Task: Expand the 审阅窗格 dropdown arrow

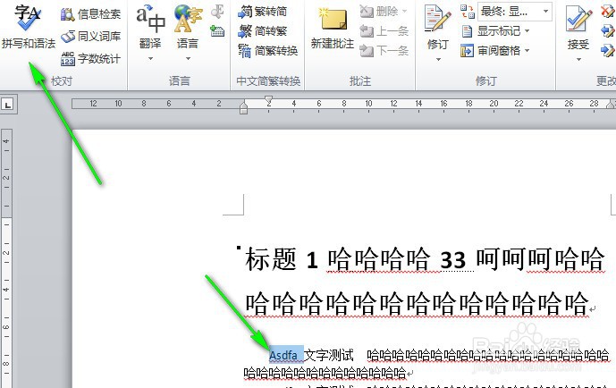Action: [527, 51]
